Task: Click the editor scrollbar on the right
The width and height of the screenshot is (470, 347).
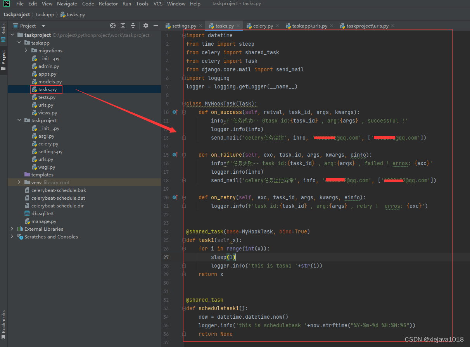Action: click(x=467, y=155)
